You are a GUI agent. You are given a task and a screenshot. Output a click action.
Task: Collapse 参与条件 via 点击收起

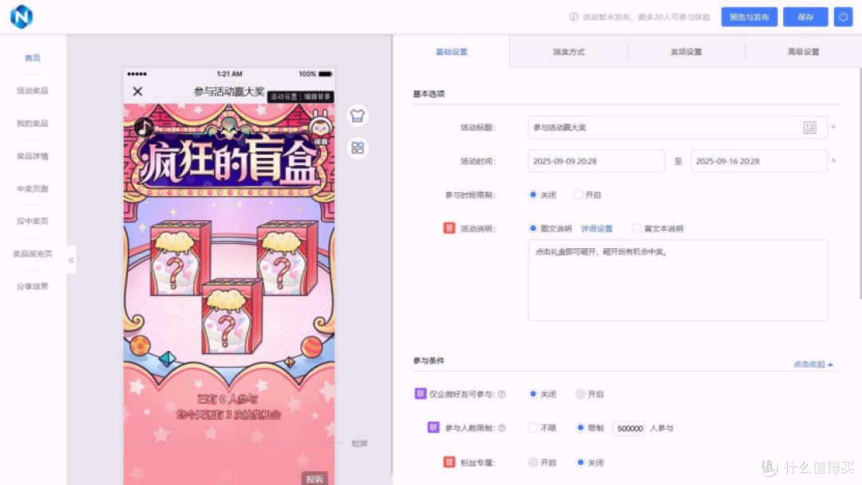pyautogui.click(x=813, y=365)
